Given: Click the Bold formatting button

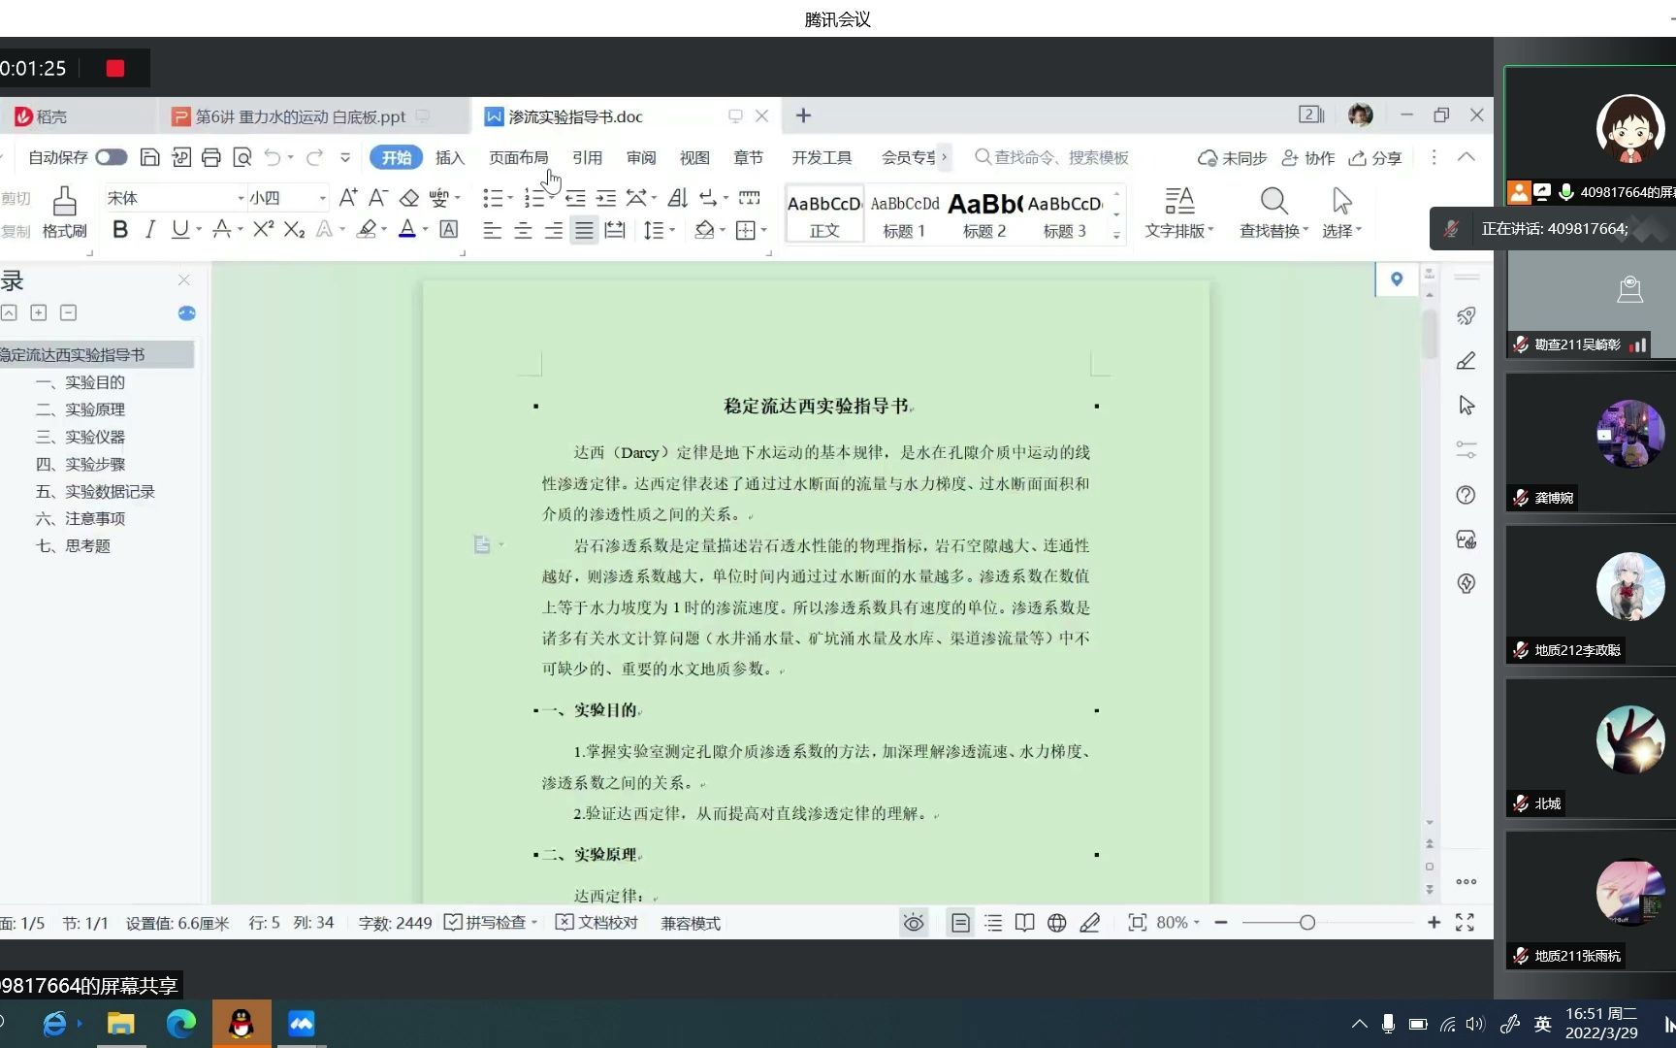Looking at the screenshot, I should click(x=120, y=230).
